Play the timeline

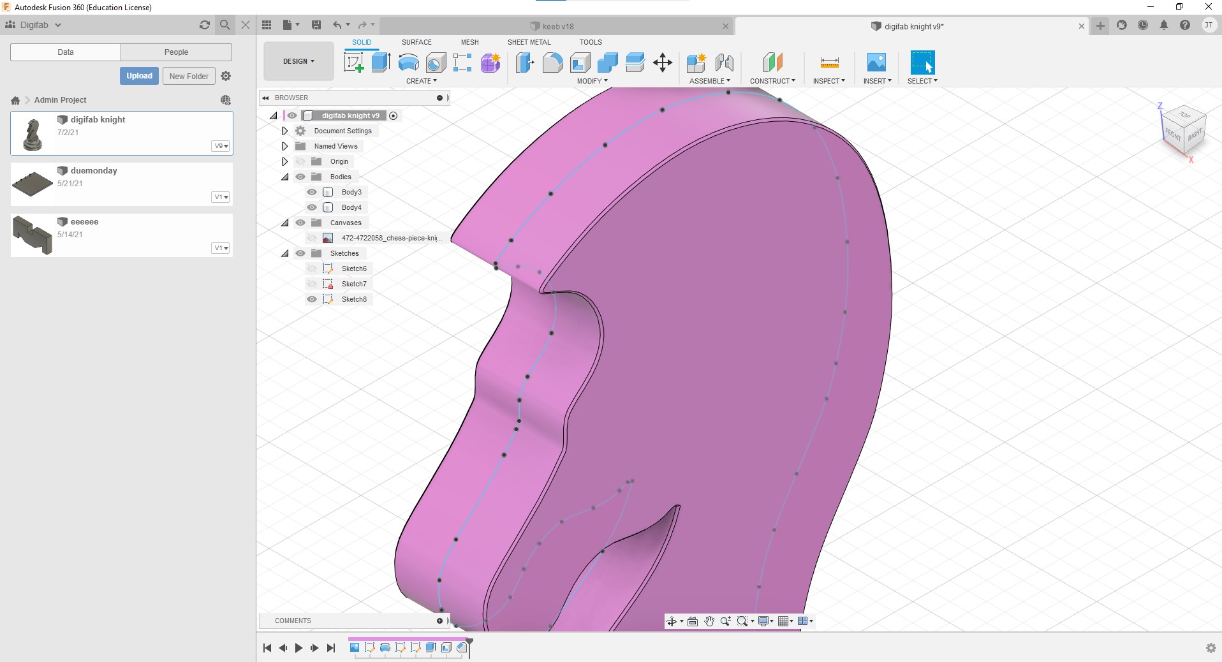tap(298, 648)
